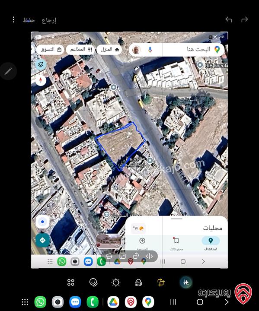The image size is (259, 311).
Task: Select the perspective transform crop option
Action: (x=109, y=256)
